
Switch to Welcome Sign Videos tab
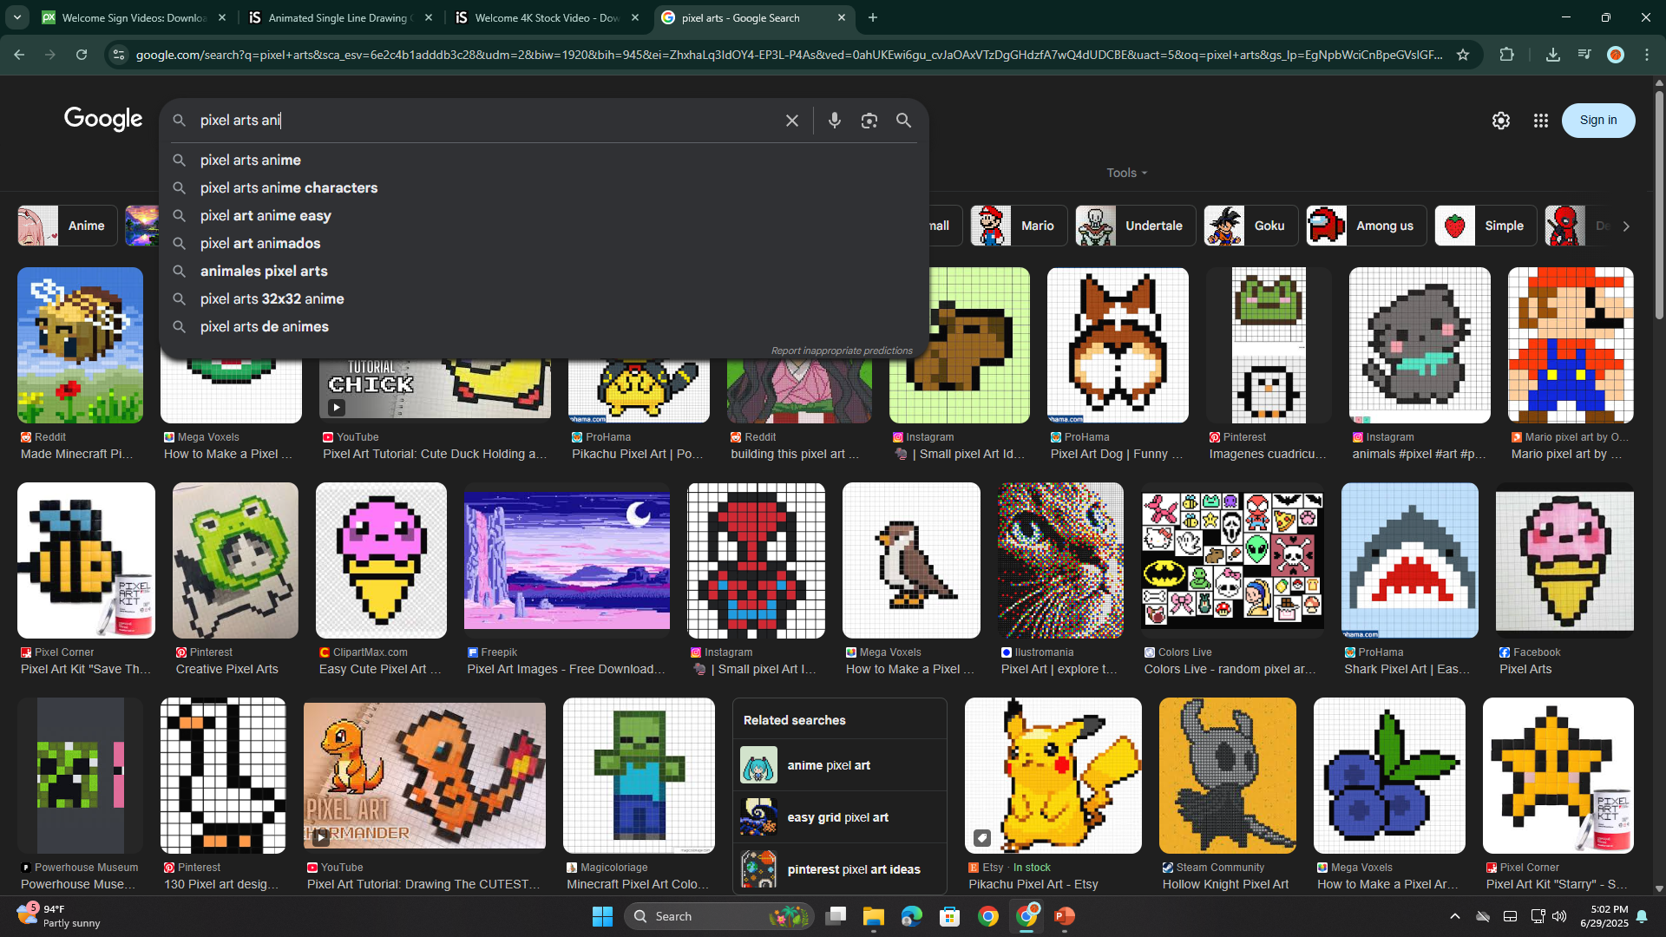pyautogui.click(x=134, y=17)
